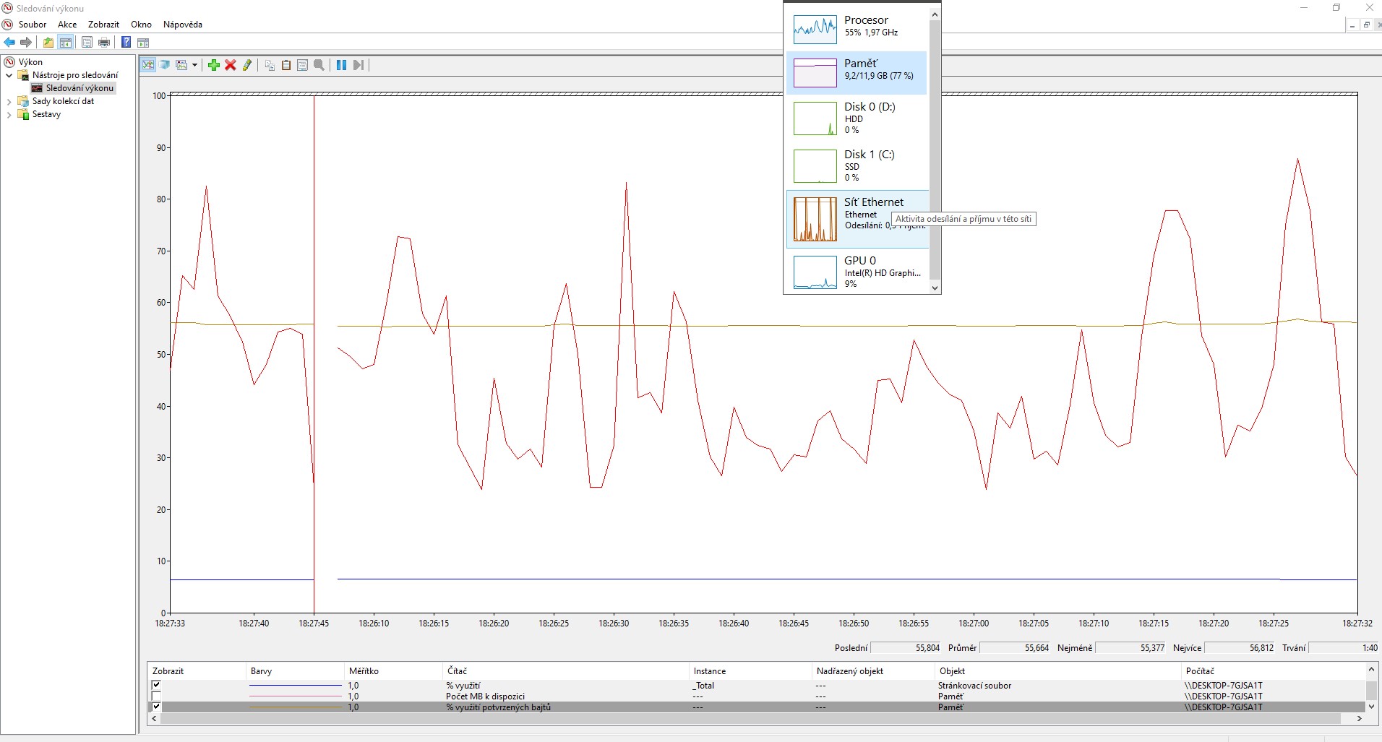Uncheck the '% využití' Stránkovací soubor checkbox
This screenshot has width=1382, height=742.
tap(156, 685)
